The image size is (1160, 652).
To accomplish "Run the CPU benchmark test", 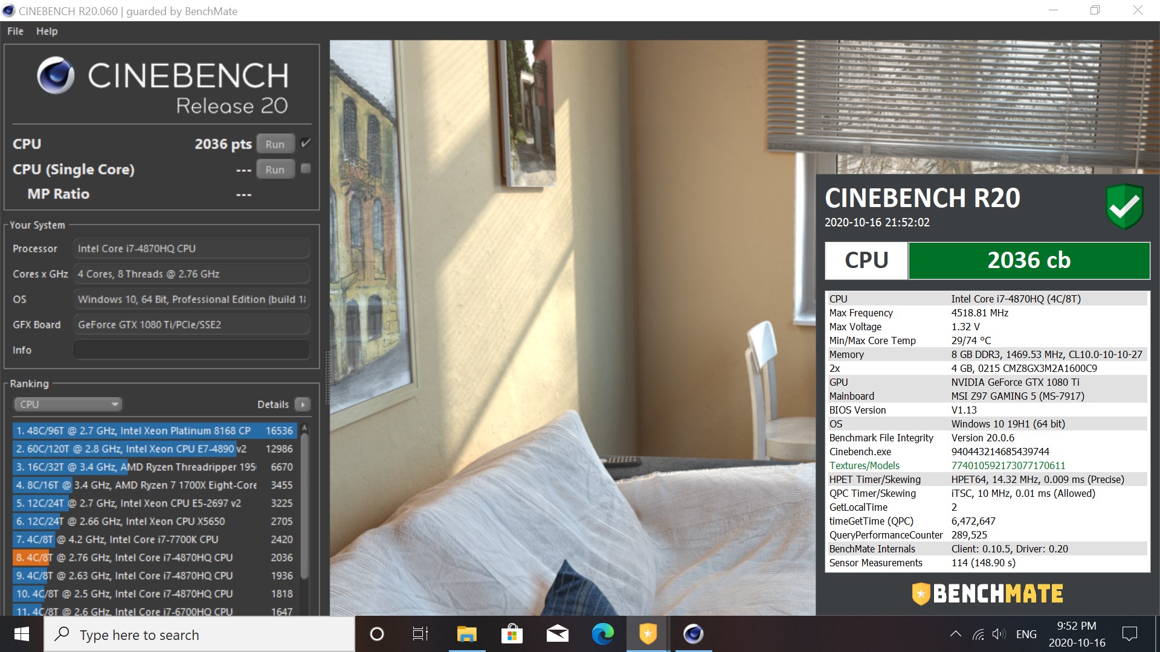I will coord(275,144).
